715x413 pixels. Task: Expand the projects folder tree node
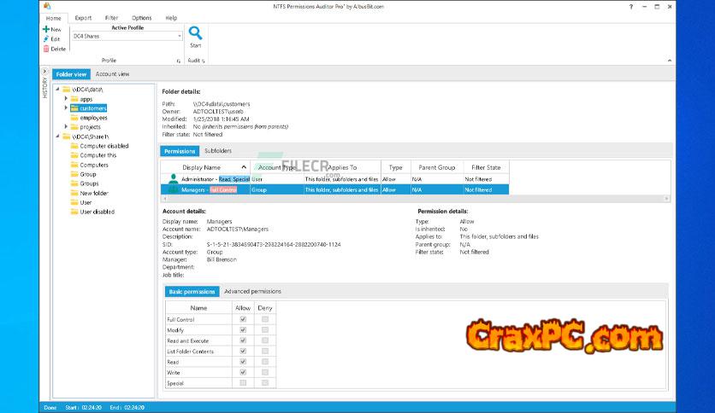pyautogui.click(x=66, y=127)
